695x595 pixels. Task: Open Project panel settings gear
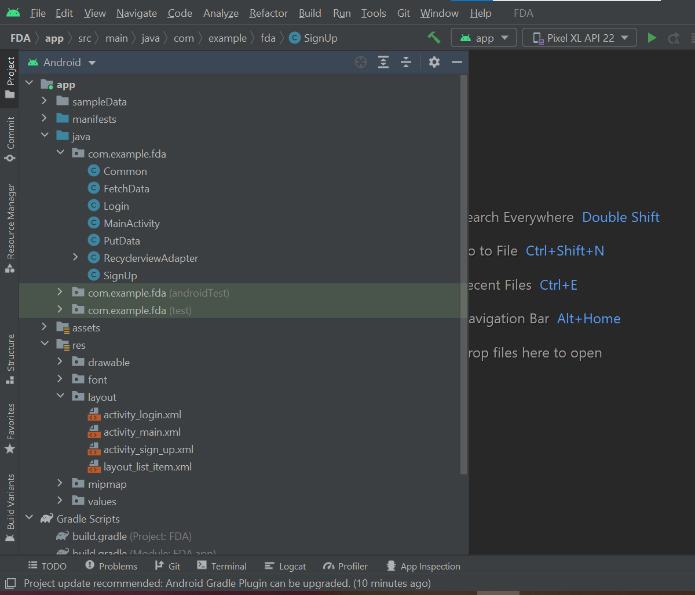tap(434, 62)
